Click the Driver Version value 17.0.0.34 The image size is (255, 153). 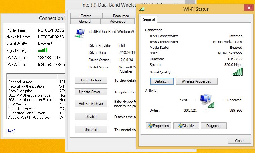pos(126,60)
